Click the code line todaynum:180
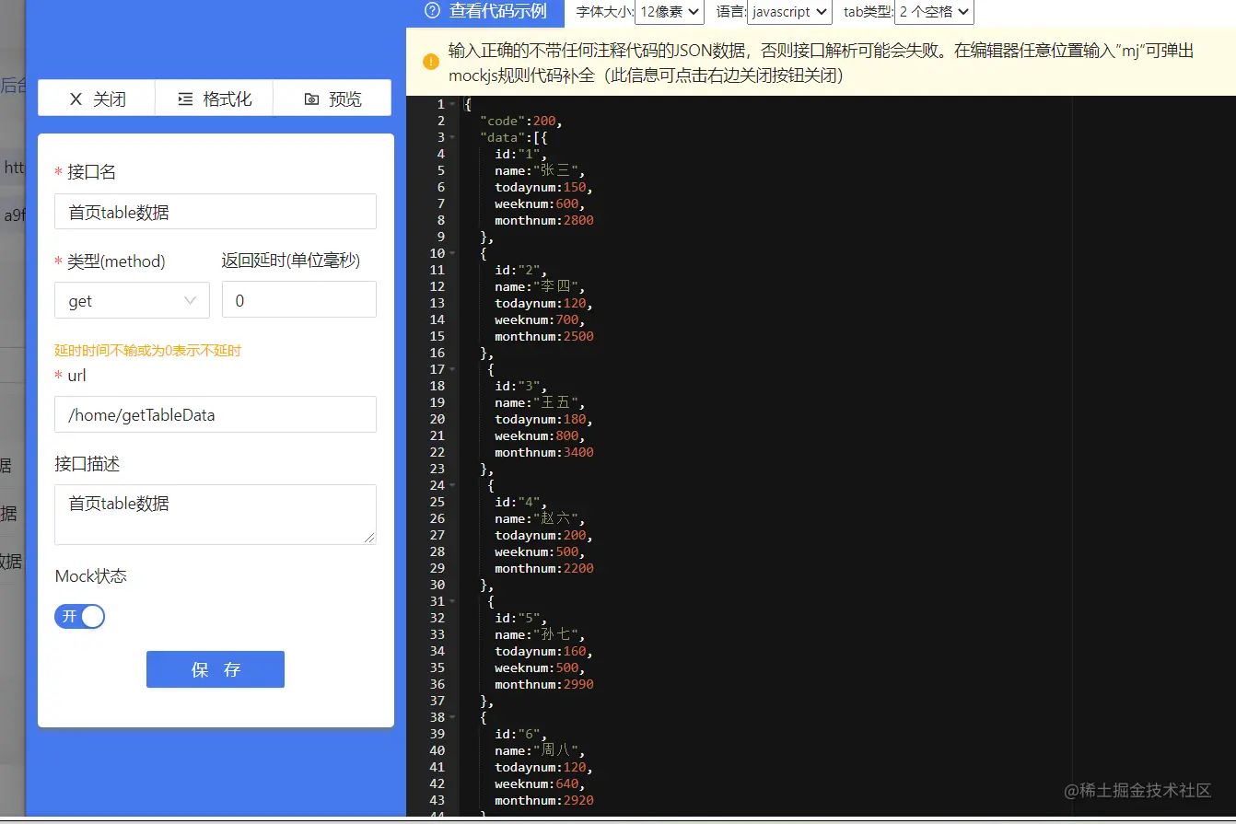1236x824 pixels. pyautogui.click(x=543, y=419)
